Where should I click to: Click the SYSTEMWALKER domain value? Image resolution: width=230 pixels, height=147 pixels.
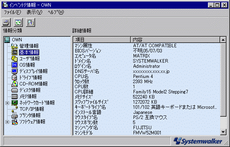tap(150, 61)
